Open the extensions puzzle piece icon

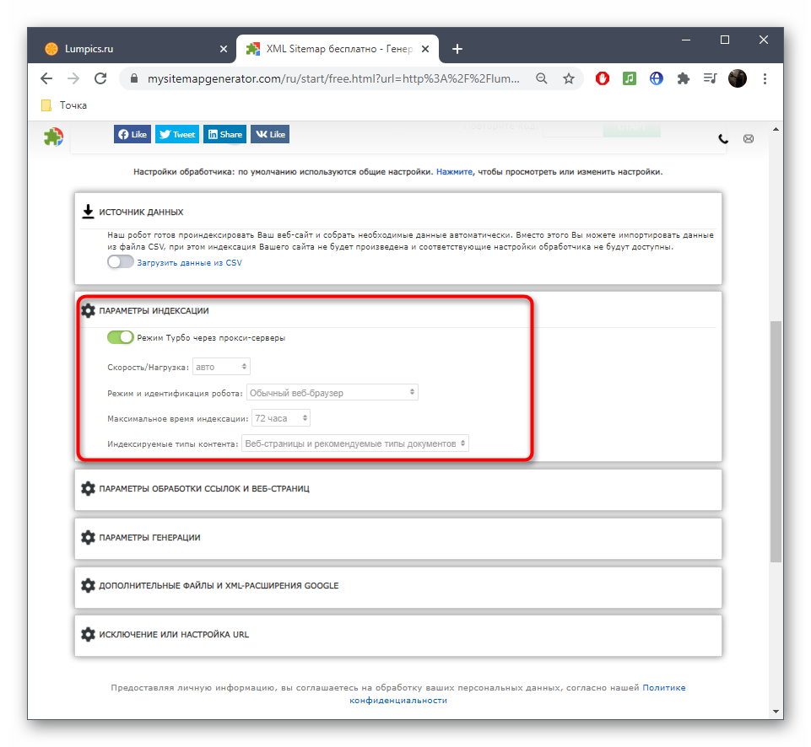click(x=684, y=78)
